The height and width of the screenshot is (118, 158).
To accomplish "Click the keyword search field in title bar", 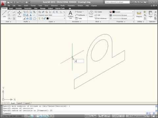I will (x=117, y=2).
